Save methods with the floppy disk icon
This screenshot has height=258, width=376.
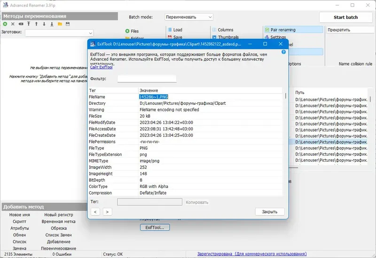68,24
